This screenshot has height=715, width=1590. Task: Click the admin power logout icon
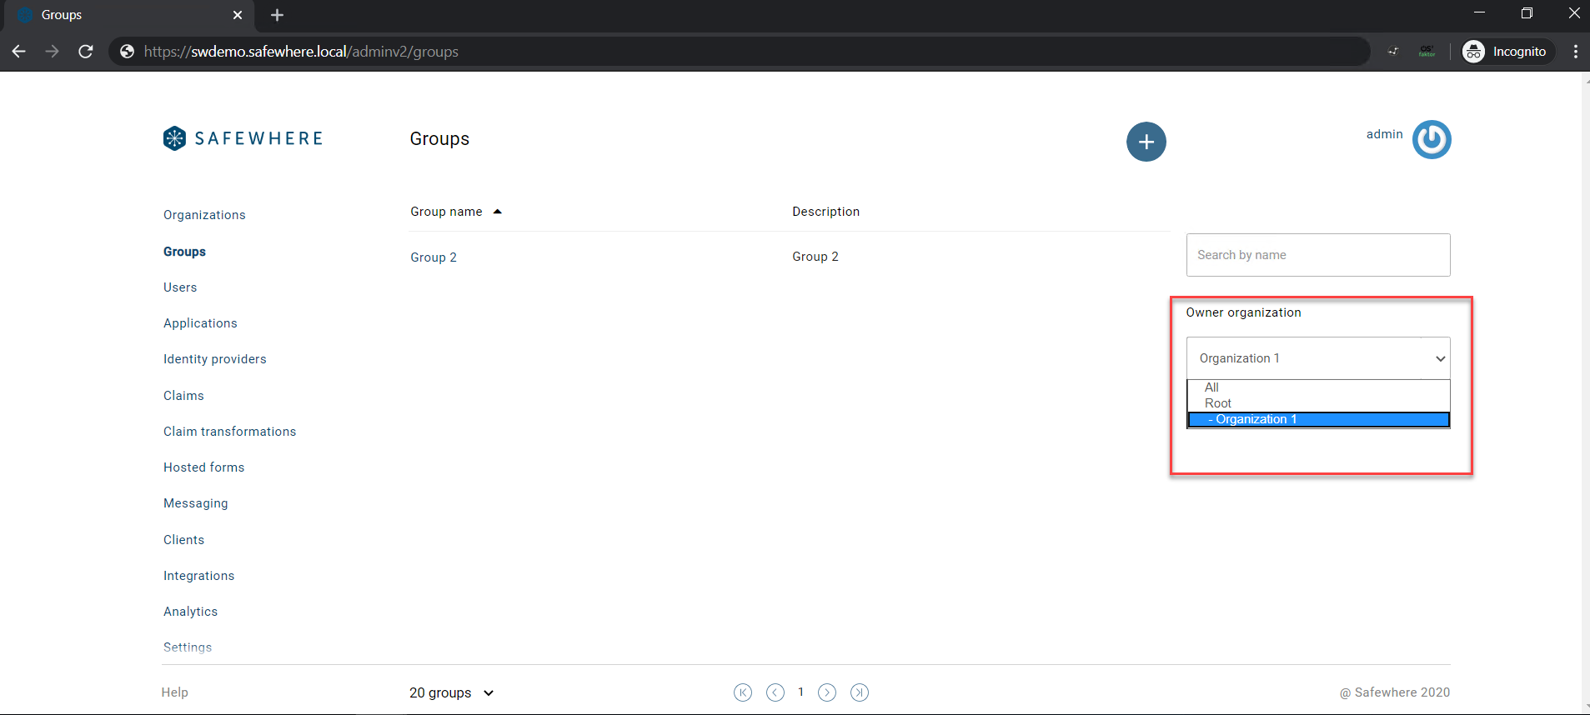1431,139
